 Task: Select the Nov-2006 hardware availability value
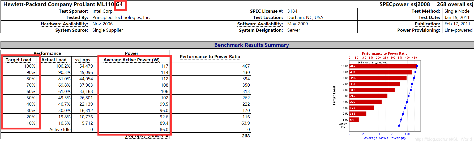(x=103, y=24)
